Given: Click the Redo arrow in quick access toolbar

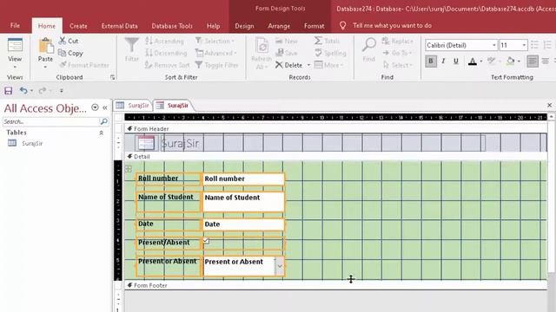Looking at the screenshot, I should pos(43,90).
